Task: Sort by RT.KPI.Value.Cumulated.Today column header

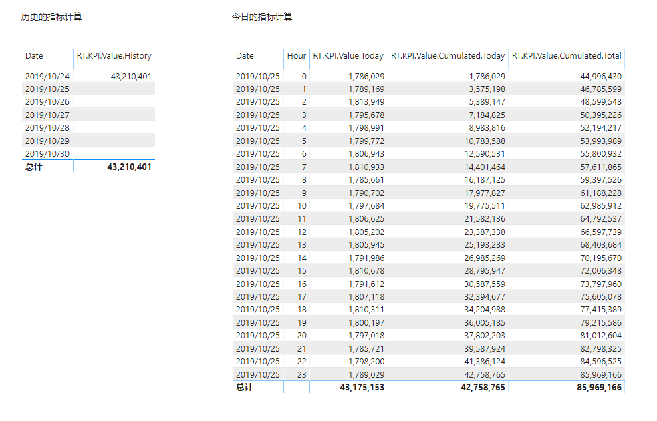Action: coord(448,55)
